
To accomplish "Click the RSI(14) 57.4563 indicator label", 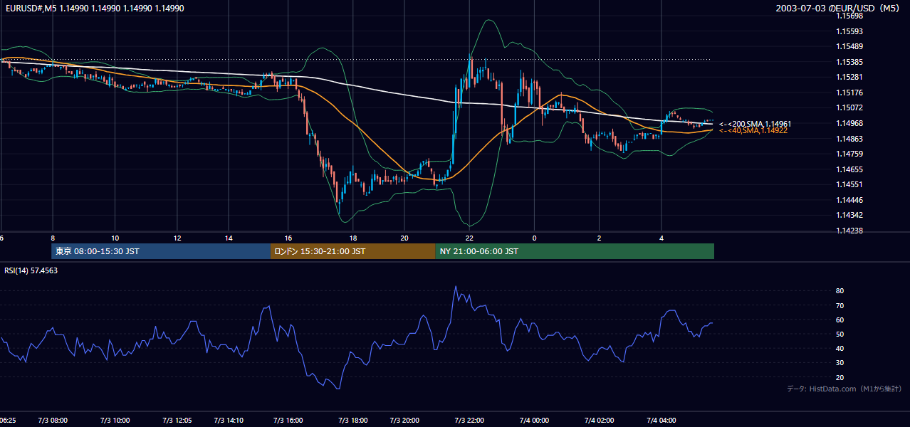I will (31, 270).
